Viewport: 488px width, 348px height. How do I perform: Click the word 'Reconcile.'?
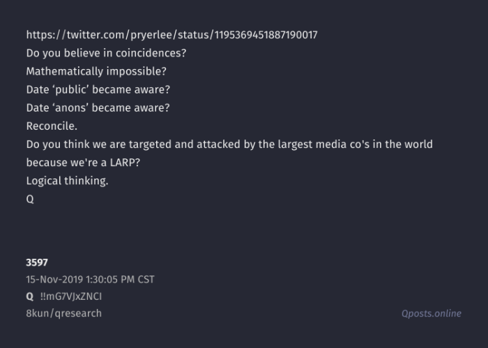click(x=52, y=126)
